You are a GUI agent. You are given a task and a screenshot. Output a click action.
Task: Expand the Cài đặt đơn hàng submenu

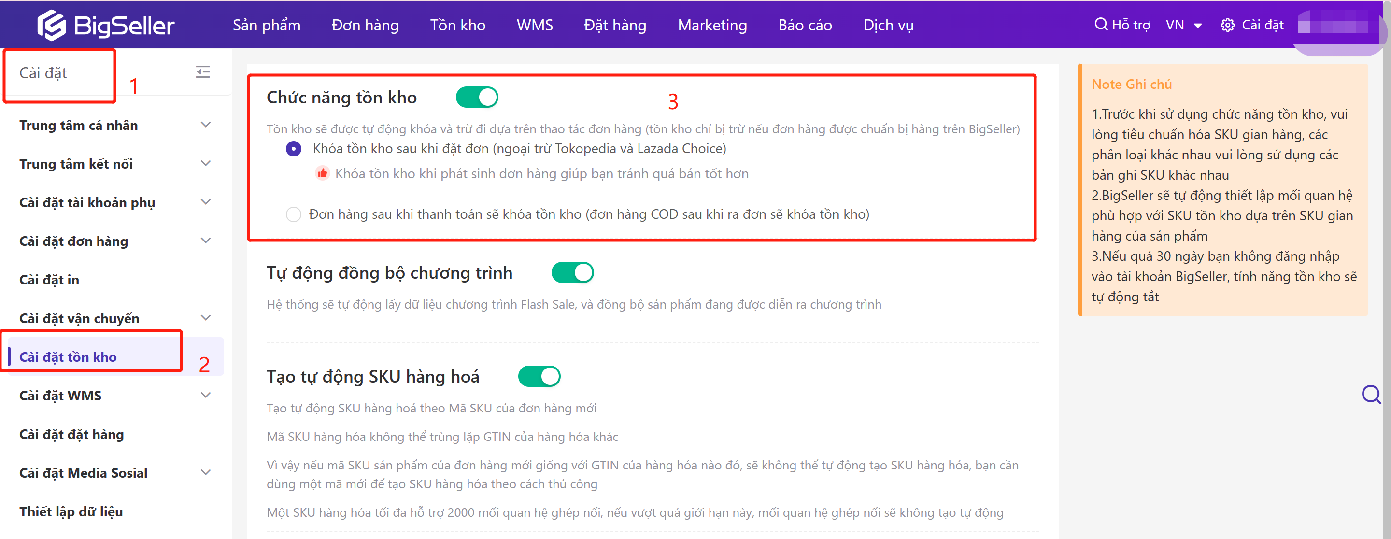tap(205, 241)
